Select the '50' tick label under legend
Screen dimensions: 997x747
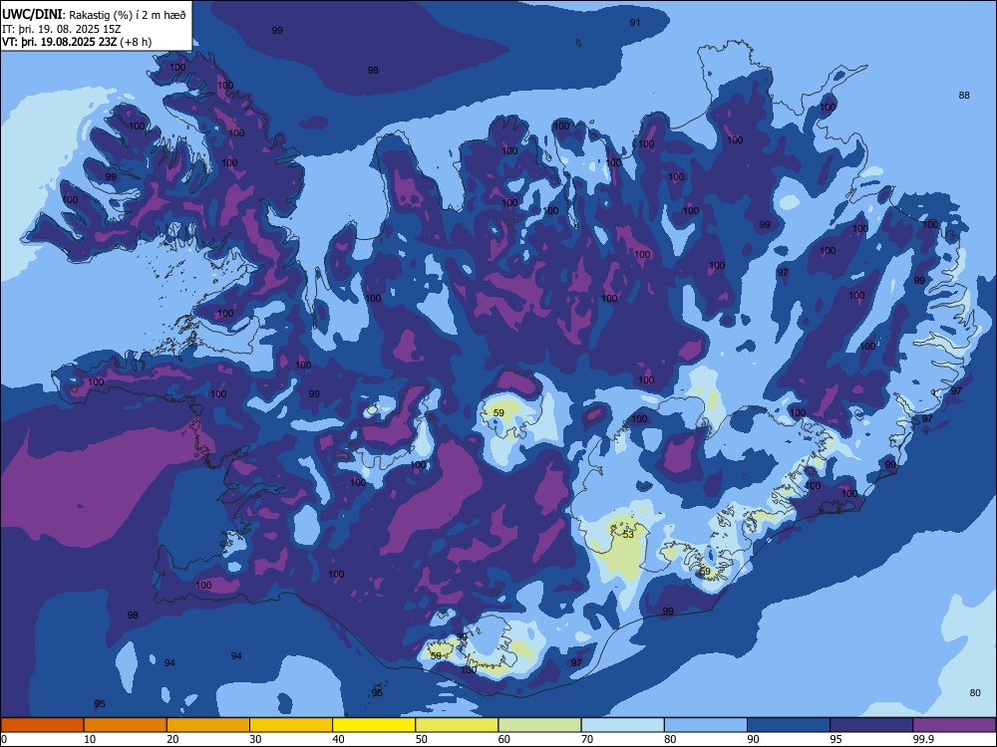tap(421, 739)
